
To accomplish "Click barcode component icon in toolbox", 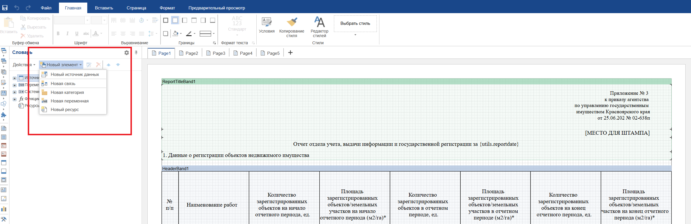I will 4,93.
